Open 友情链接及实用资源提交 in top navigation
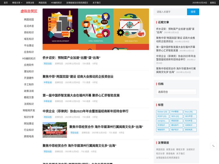 [x=77, y=3]
